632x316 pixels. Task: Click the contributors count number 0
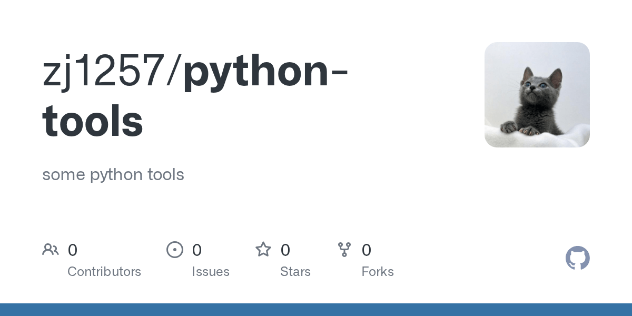73,250
